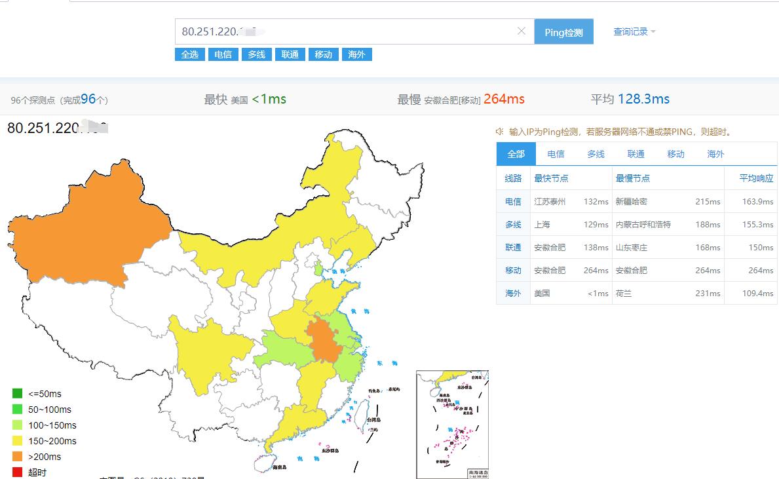Toggle the 全选 filter tag
The height and width of the screenshot is (479, 779).
(x=190, y=54)
